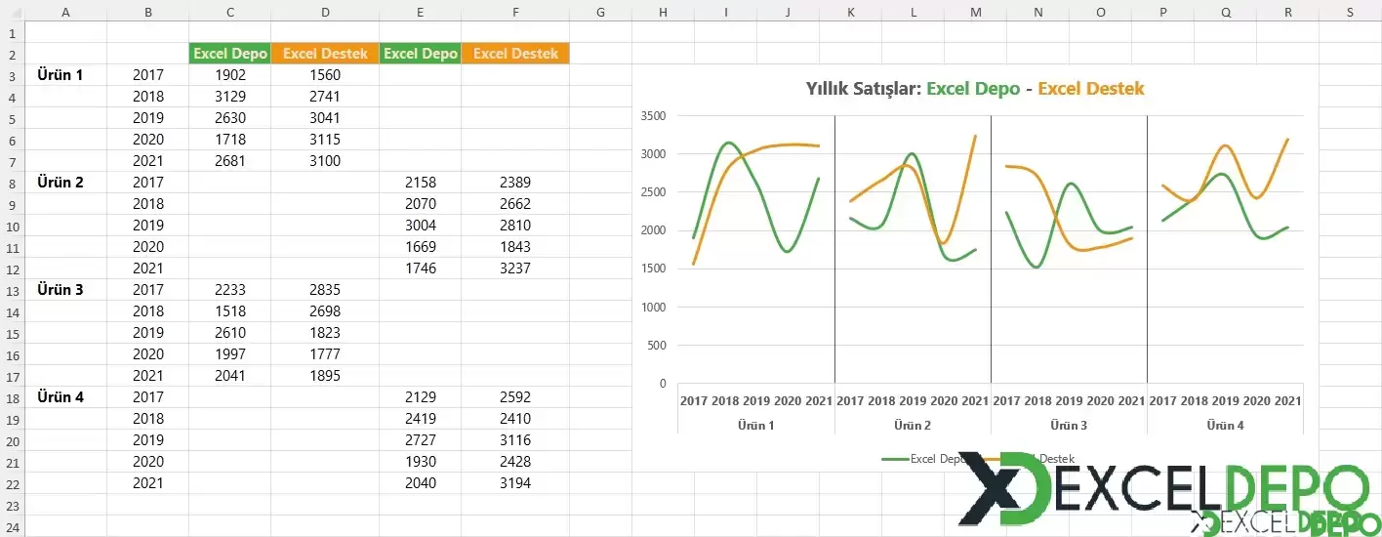Select the Ürün 4 label cell
Screen dimensions: 1382x537
coord(65,397)
